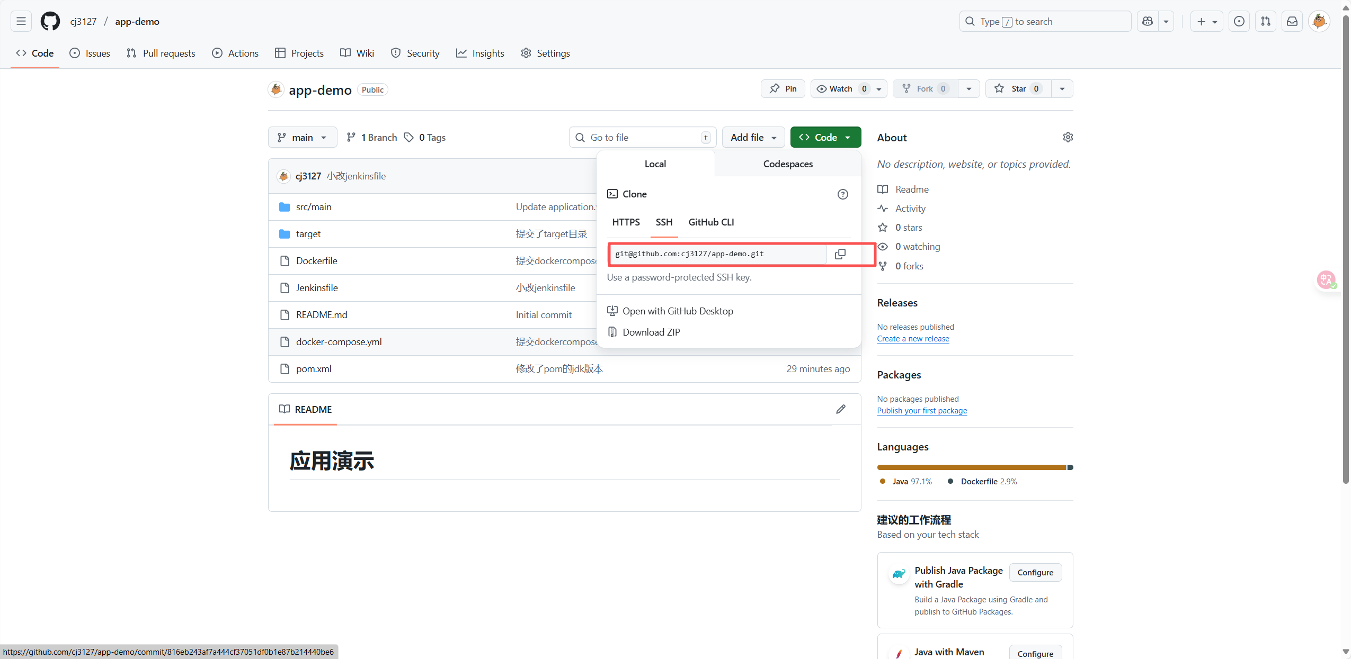Viewport: 1351px width, 659px height.
Task: Toggle the green Code dropdown button
Action: tap(825, 138)
